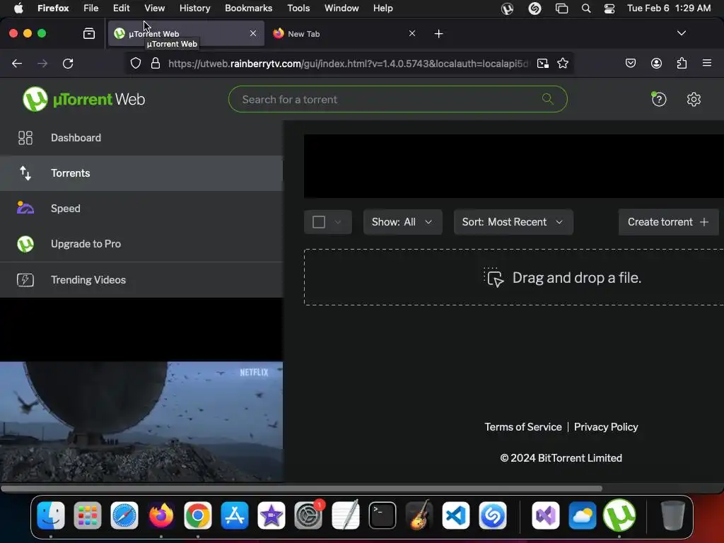The image size is (724, 543).
Task: Go back with the browser back arrow
Action: [x=17, y=63]
